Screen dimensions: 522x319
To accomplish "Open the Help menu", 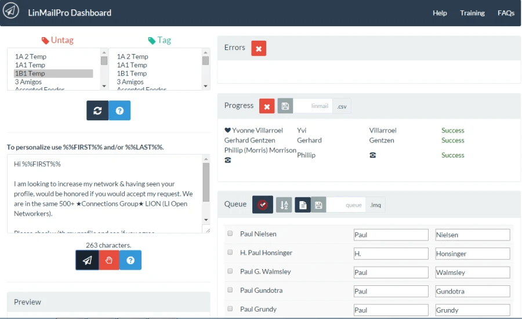I will (440, 13).
